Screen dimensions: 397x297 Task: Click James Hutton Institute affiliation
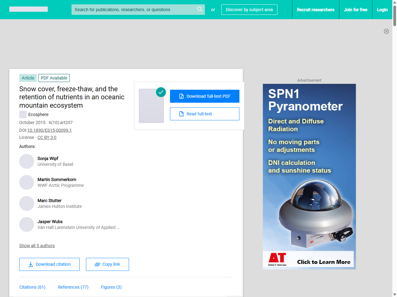pyautogui.click(x=60, y=206)
